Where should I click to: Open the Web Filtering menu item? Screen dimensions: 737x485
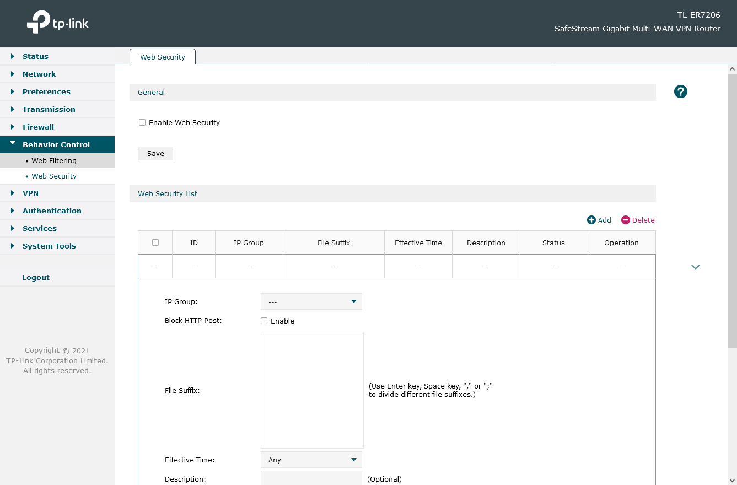(54, 161)
